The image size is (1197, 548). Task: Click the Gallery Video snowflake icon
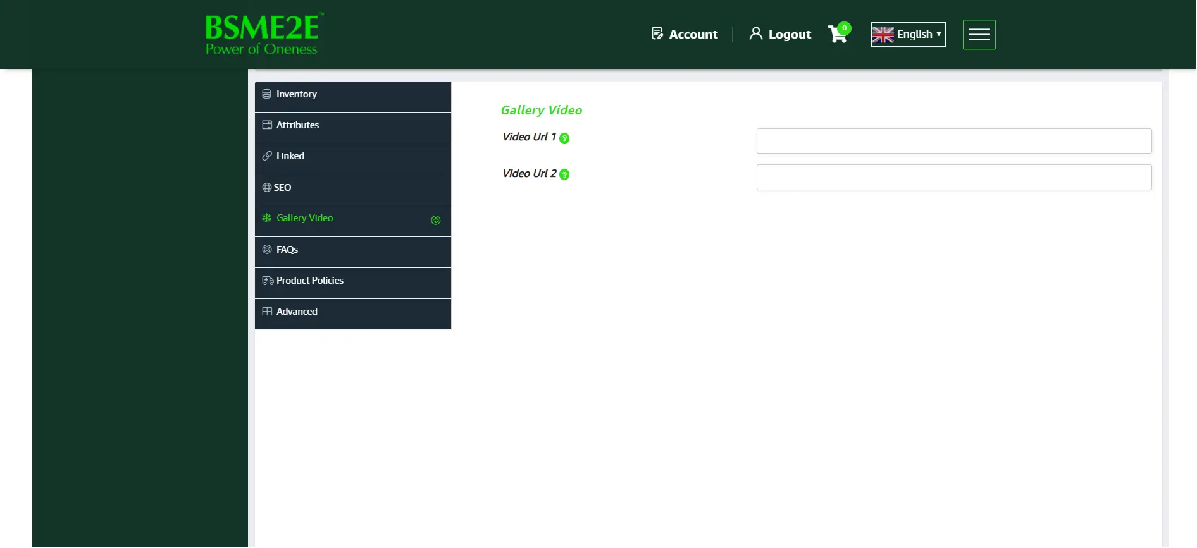[267, 217]
